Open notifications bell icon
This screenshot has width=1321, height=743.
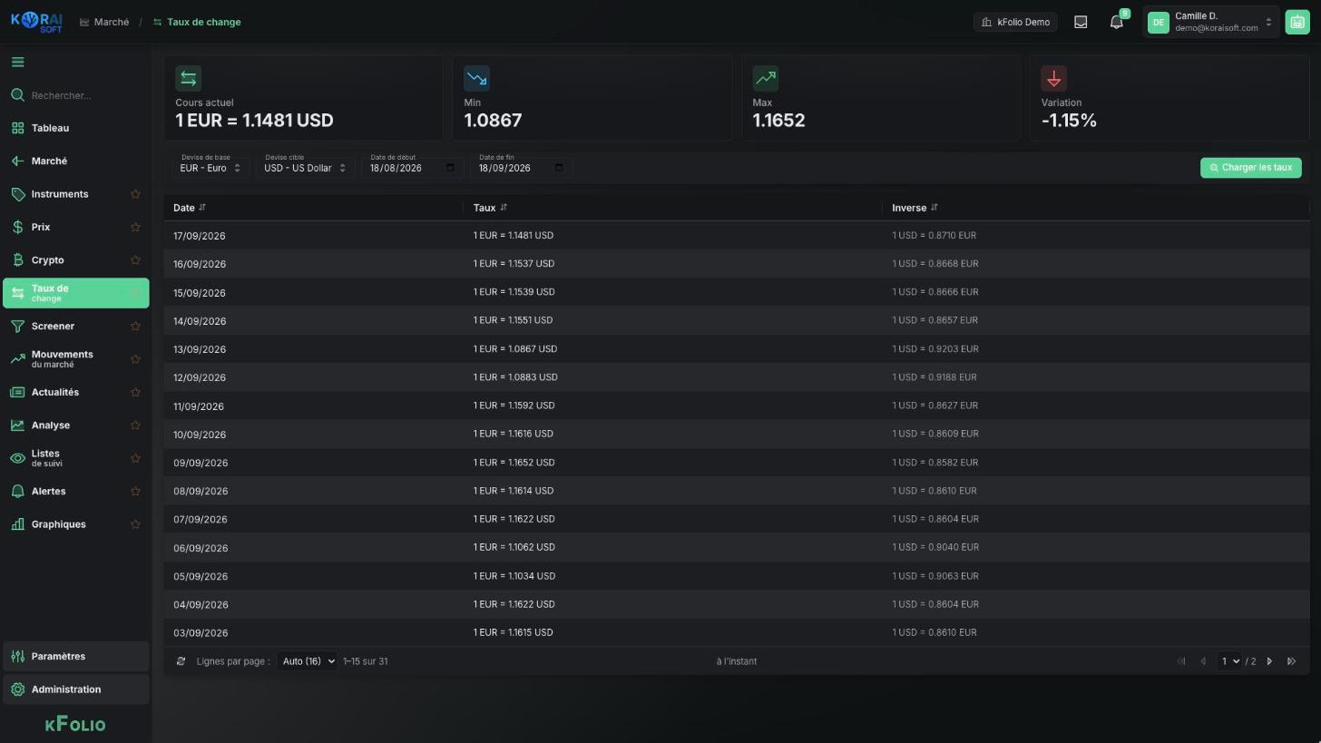tap(1117, 23)
